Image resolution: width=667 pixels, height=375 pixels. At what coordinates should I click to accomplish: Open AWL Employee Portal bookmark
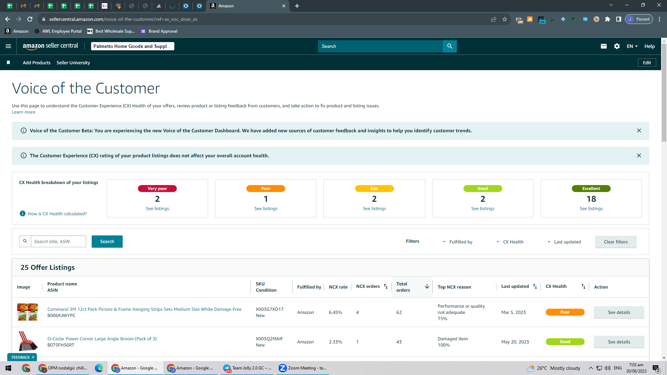point(58,31)
